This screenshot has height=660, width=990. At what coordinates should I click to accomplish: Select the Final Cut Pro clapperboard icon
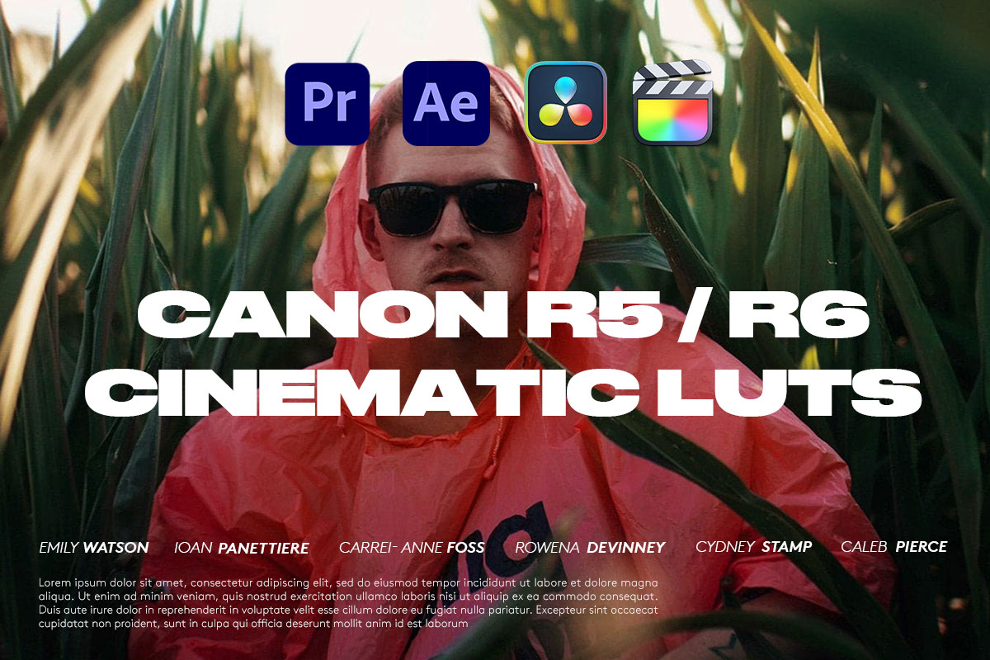674,103
